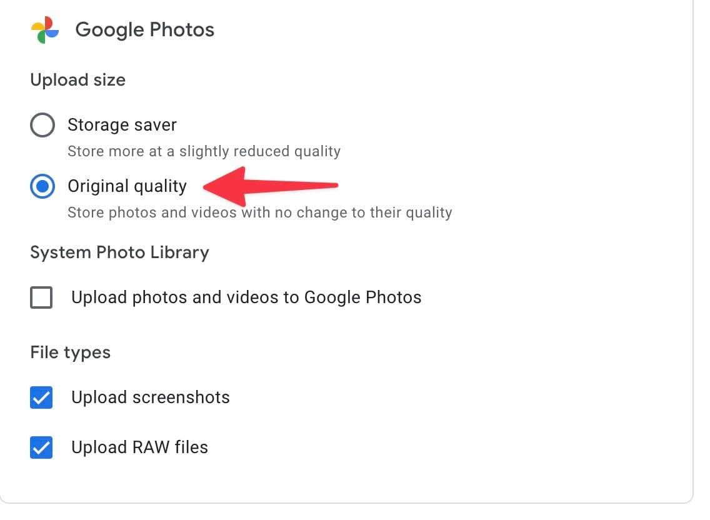Click the no change to quality description text

259,212
